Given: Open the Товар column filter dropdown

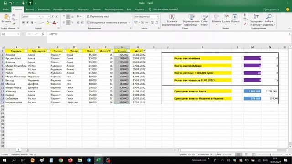Looking at the screenshot, I should (80, 51).
